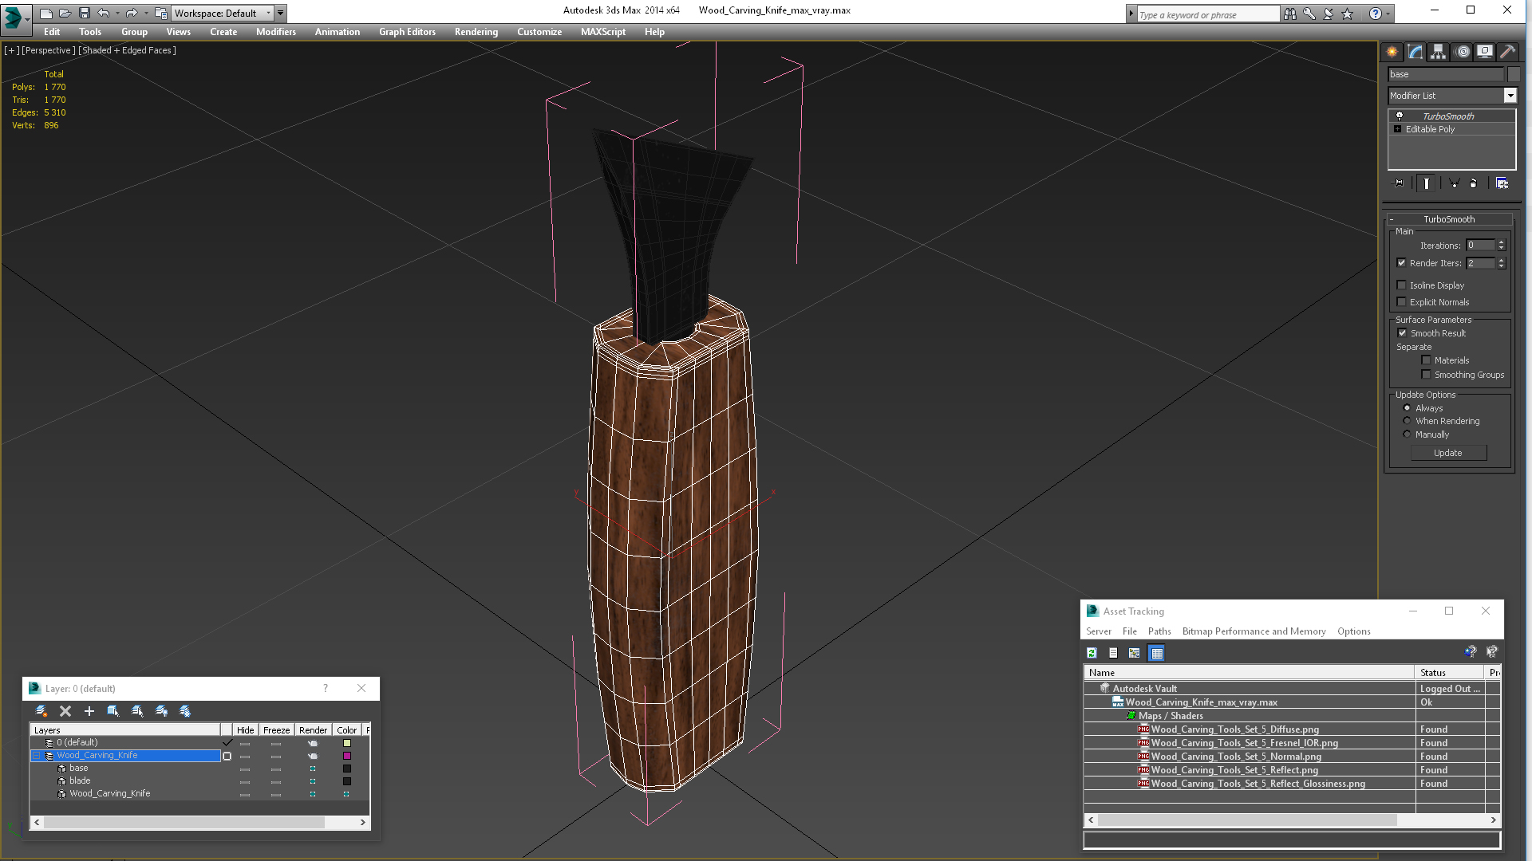The image size is (1532, 861).
Task: Click Hide column header in Layer dialog
Action: coord(246,730)
